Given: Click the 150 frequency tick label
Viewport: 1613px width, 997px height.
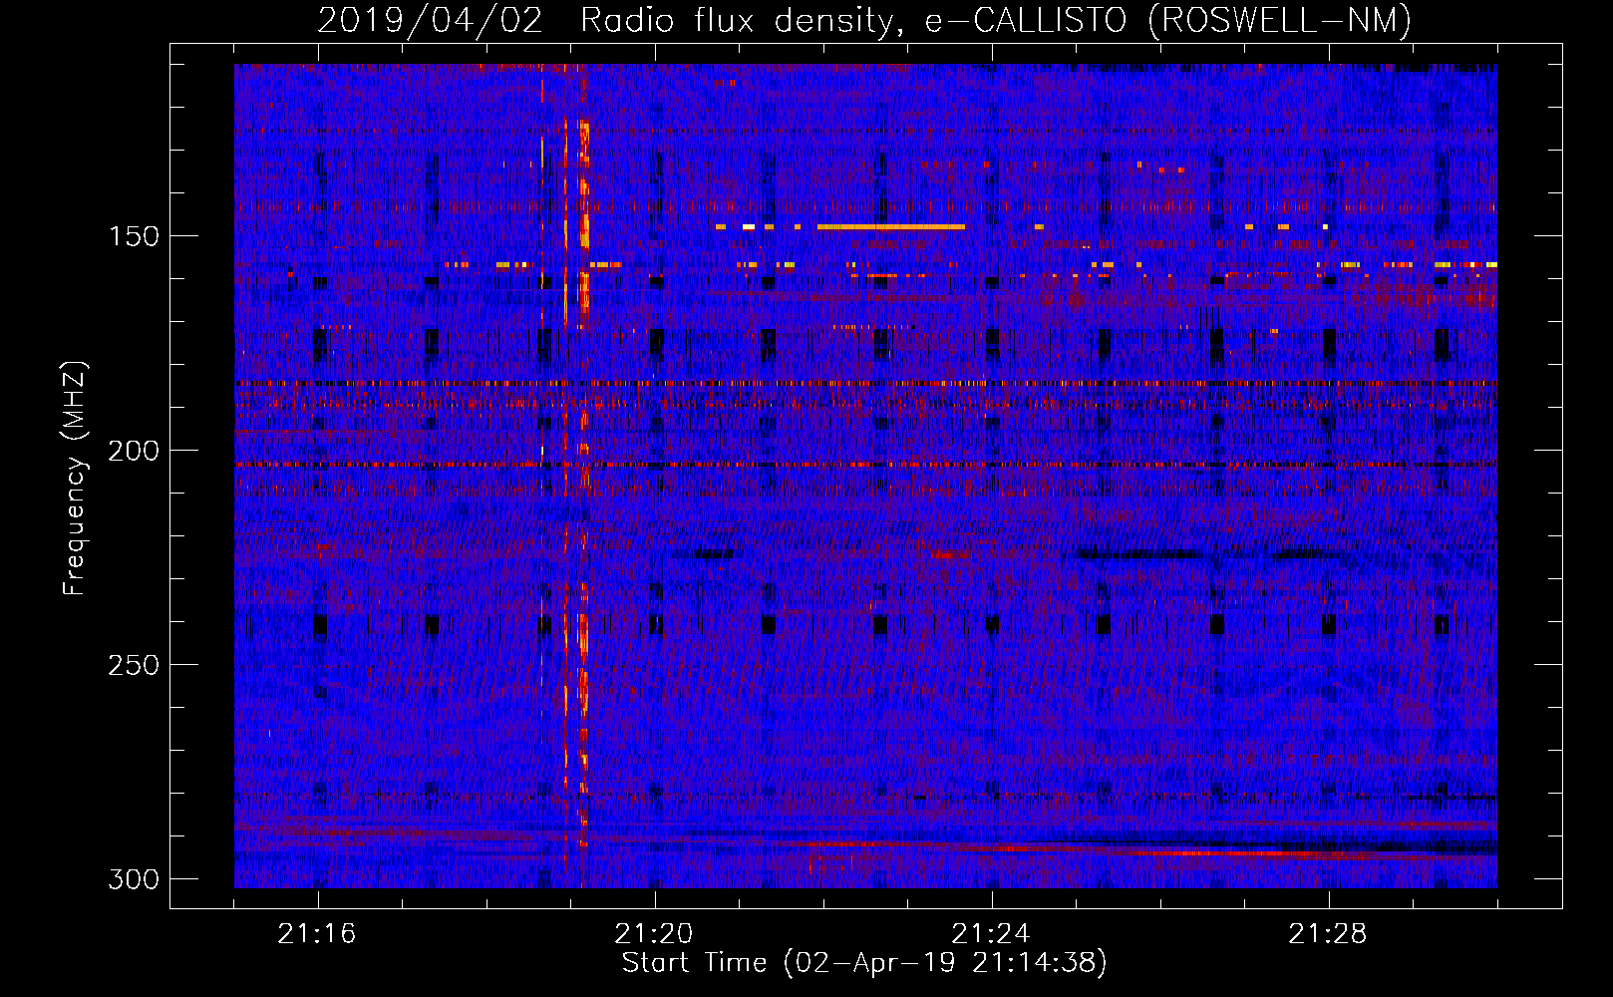Looking at the screenshot, I should click(x=134, y=236).
